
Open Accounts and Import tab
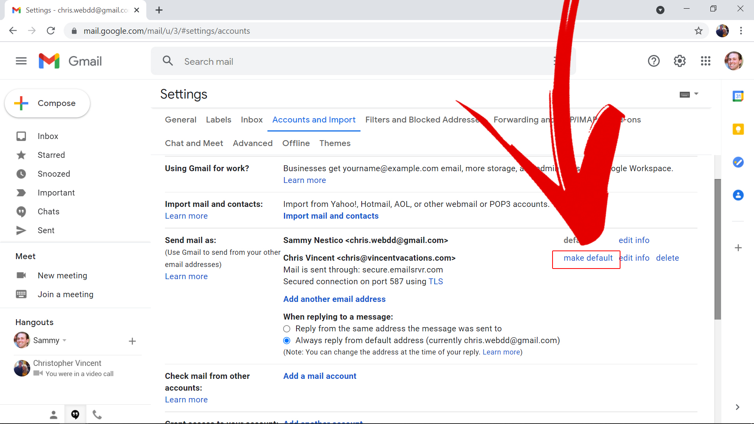[314, 120]
